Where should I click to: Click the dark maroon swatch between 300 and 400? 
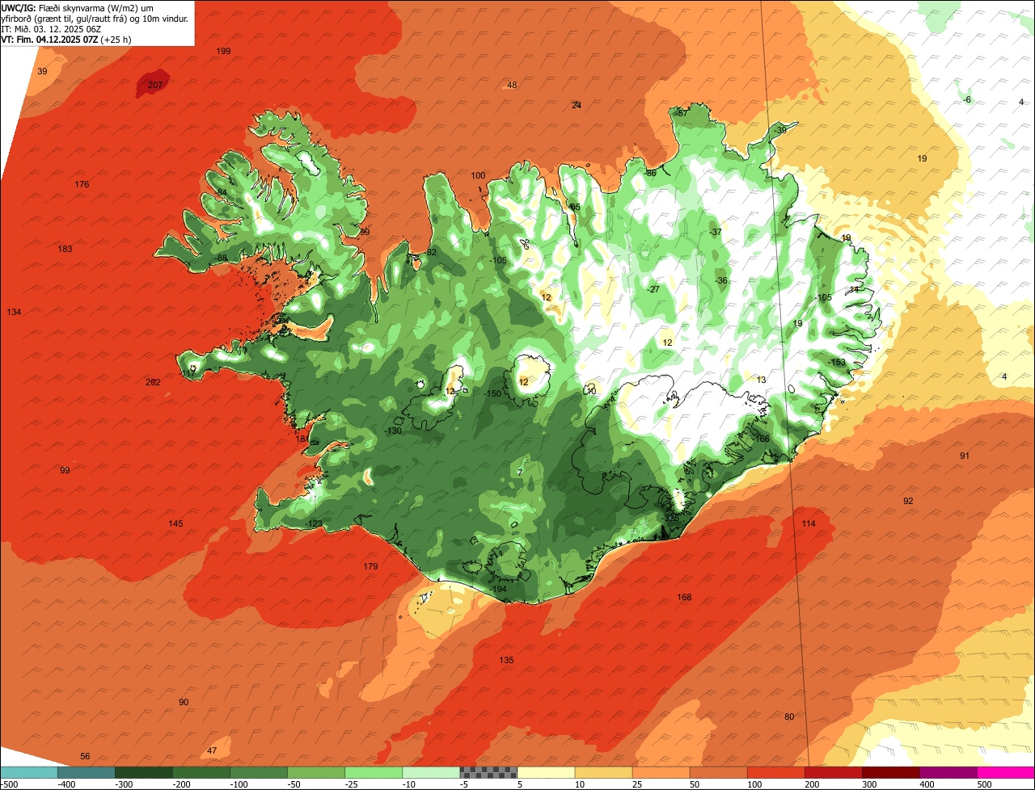(891, 772)
